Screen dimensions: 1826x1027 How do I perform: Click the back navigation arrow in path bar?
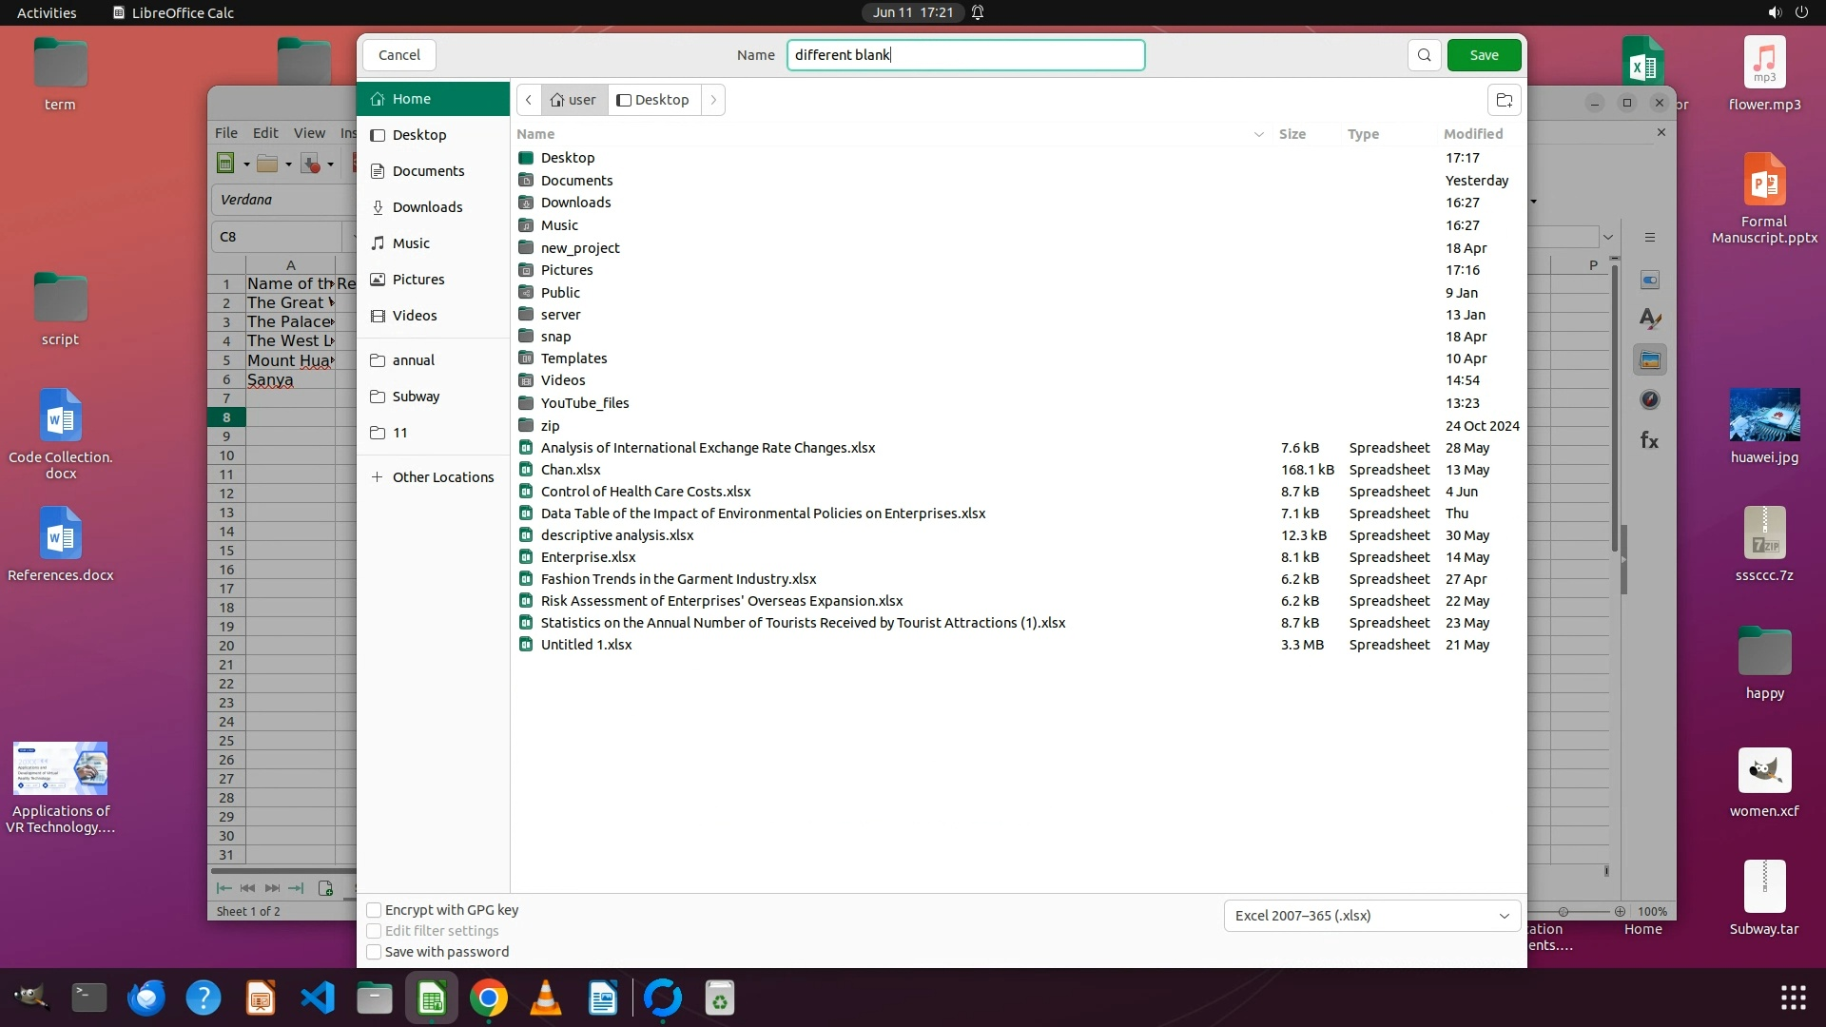click(529, 100)
